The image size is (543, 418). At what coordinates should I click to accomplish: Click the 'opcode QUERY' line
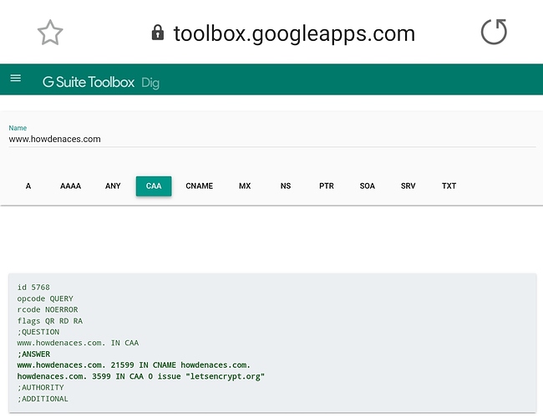click(x=45, y=298)
